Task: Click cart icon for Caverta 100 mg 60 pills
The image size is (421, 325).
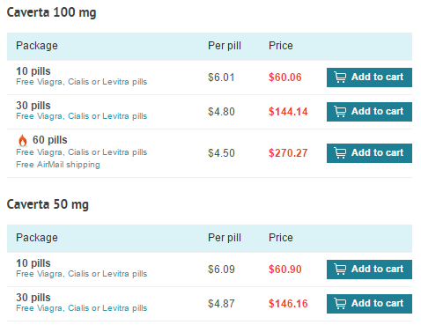Action: click(340, 153)
